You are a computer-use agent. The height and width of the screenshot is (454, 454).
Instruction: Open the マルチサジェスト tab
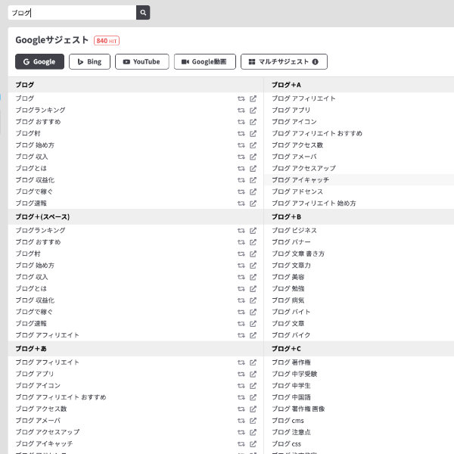click(284, 62)
